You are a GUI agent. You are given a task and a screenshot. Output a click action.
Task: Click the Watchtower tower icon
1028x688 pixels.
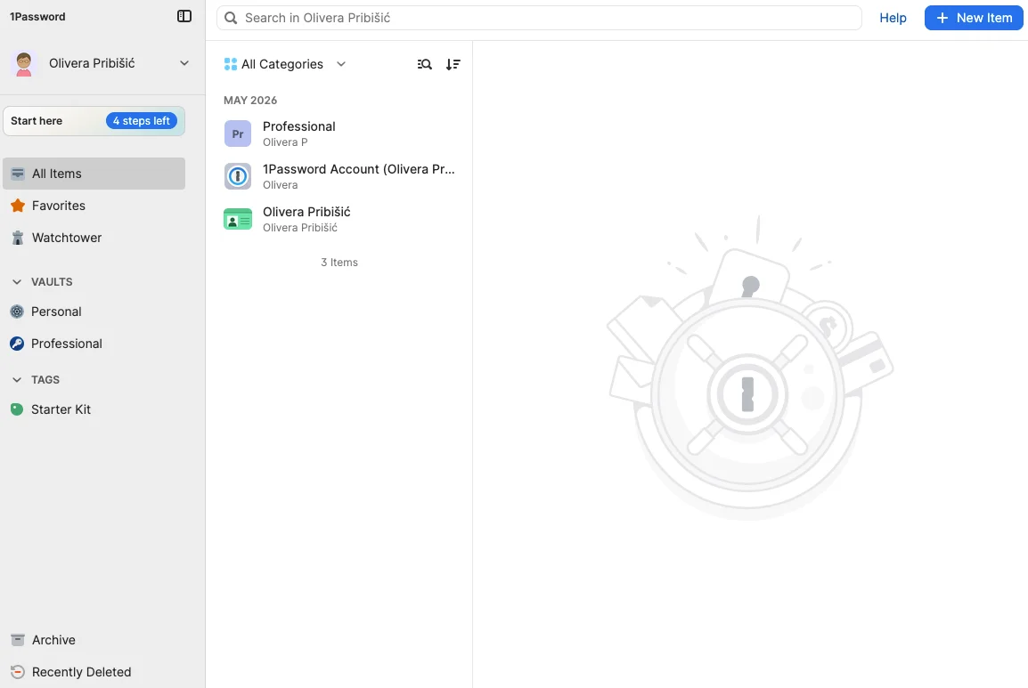(x=18, y=238)
